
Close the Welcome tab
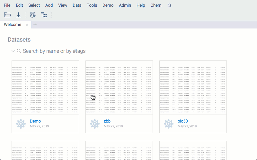point(27,25)
